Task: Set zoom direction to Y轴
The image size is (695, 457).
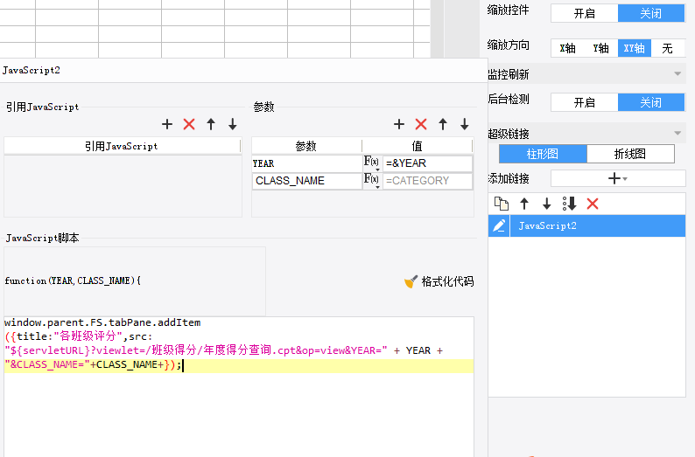Action: point(601,48)
